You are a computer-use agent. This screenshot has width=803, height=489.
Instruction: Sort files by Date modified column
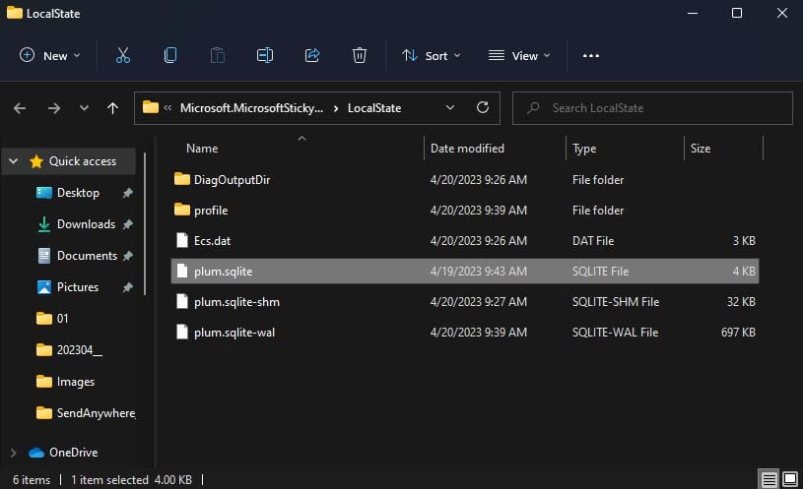pyautogui.click(x=467, y=149)
